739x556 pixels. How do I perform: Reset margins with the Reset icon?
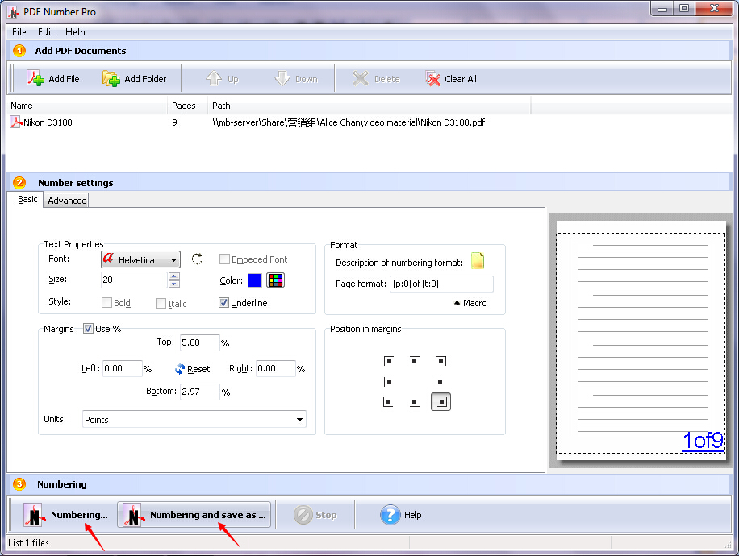pos(180,369)
